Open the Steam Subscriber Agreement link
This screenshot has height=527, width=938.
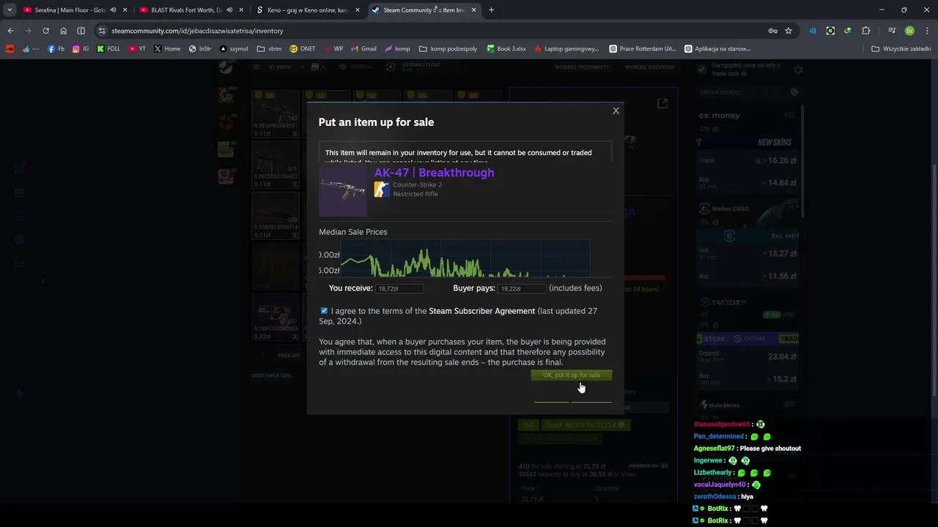pyautogui.click(x=481, y=311)
